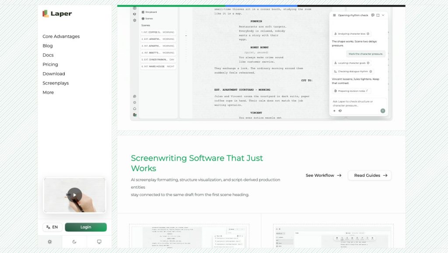Screen dimensions: 448x253
Task: Send message with green arrow button
Action: click(x=383, y=111)
